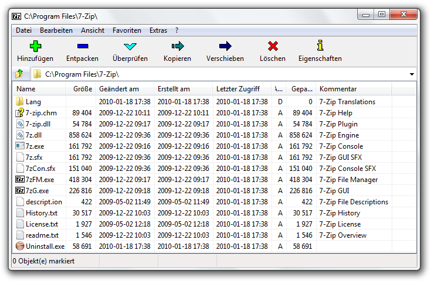Close the 7-Zip window
Viewport: 431px width, 281px height.
tap(403, 15)
